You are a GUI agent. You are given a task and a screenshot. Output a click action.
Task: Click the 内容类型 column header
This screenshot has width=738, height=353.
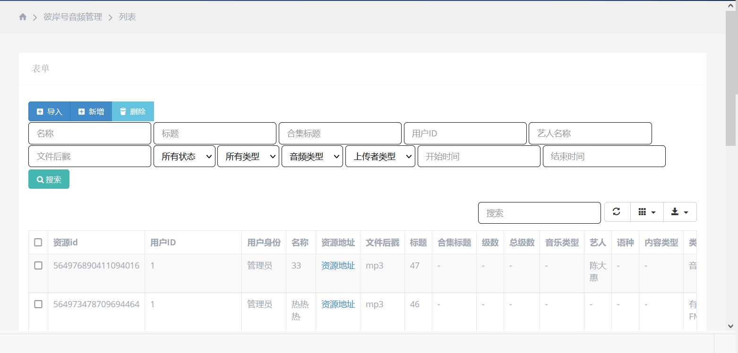point(661,243)
